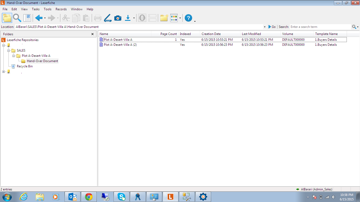Open Skype from the taskbar
This screenshot has height=202, width=360.
click(x=121, y=197)
